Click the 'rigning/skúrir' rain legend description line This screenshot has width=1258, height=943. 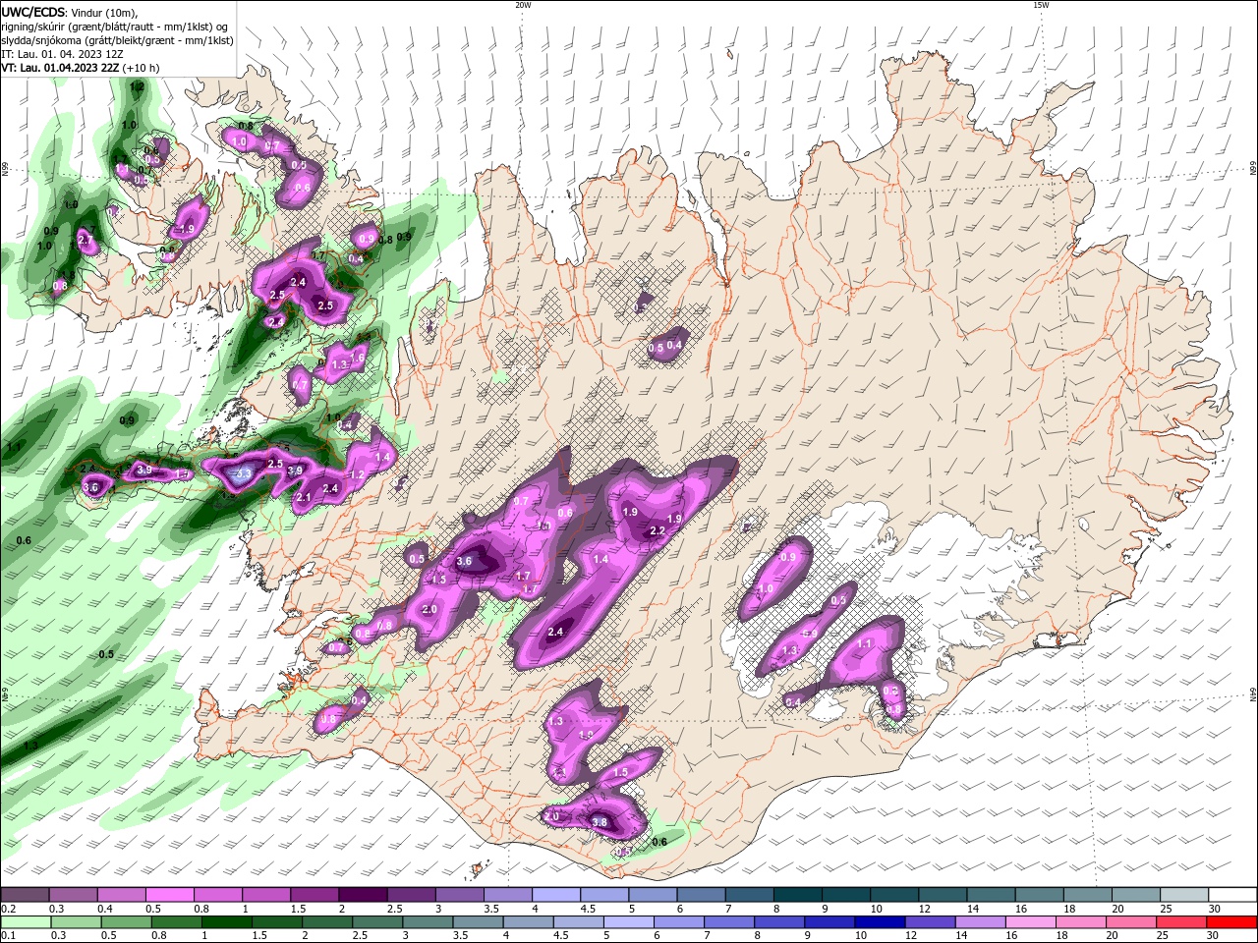[x=115, y=27]
